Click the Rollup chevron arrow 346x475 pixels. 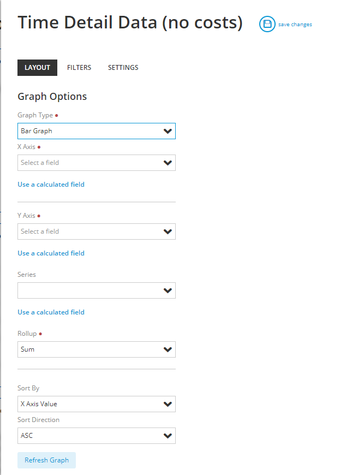click(168, 349)
